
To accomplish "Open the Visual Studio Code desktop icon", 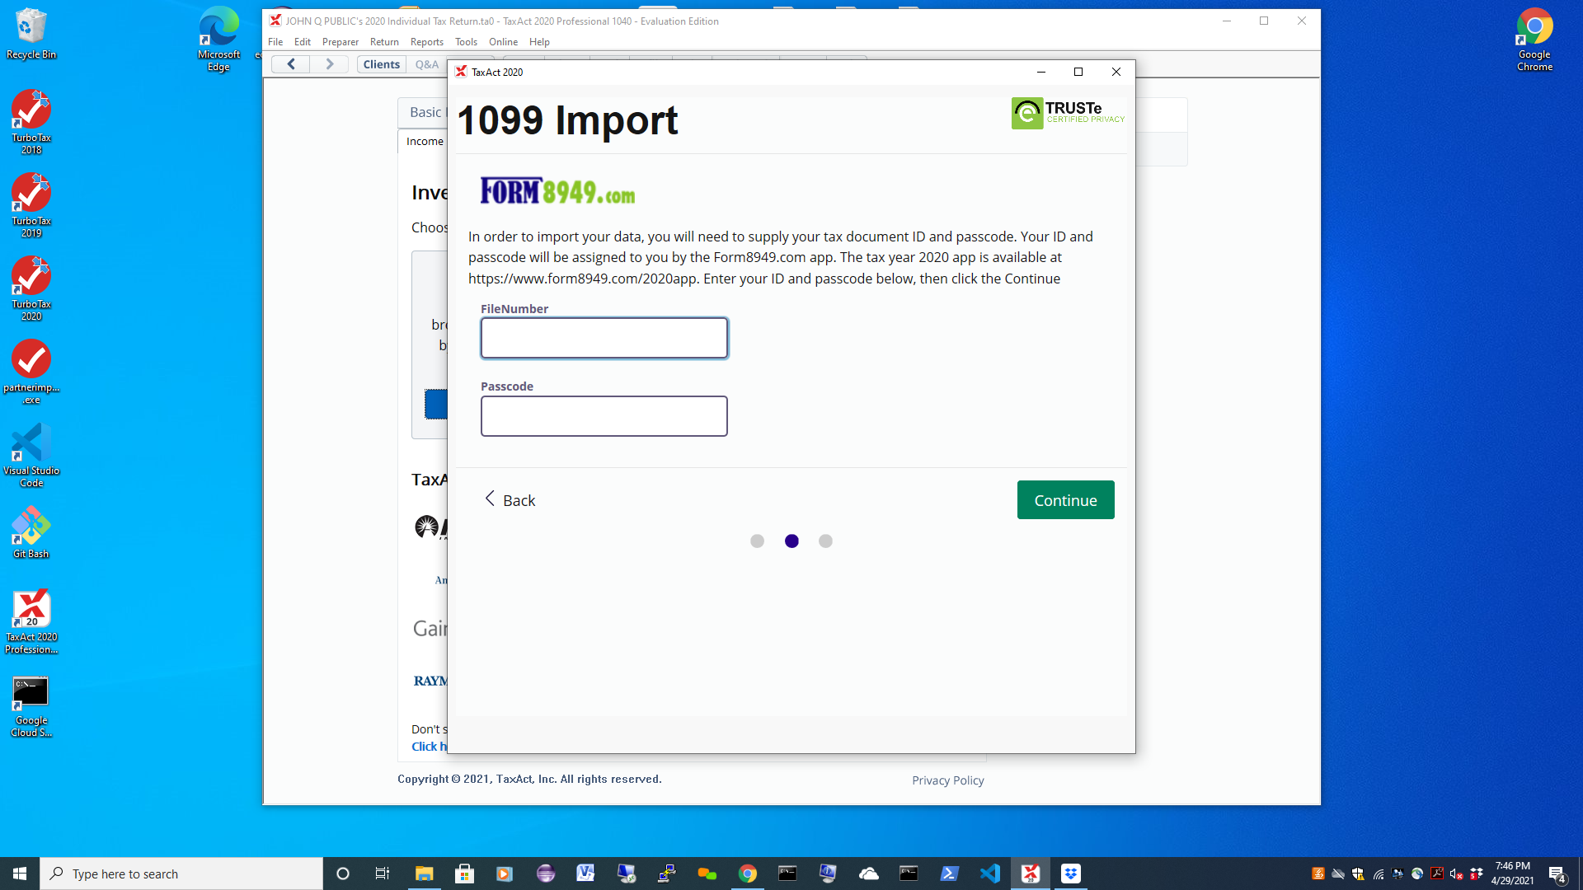I will (x=31, y=455).
